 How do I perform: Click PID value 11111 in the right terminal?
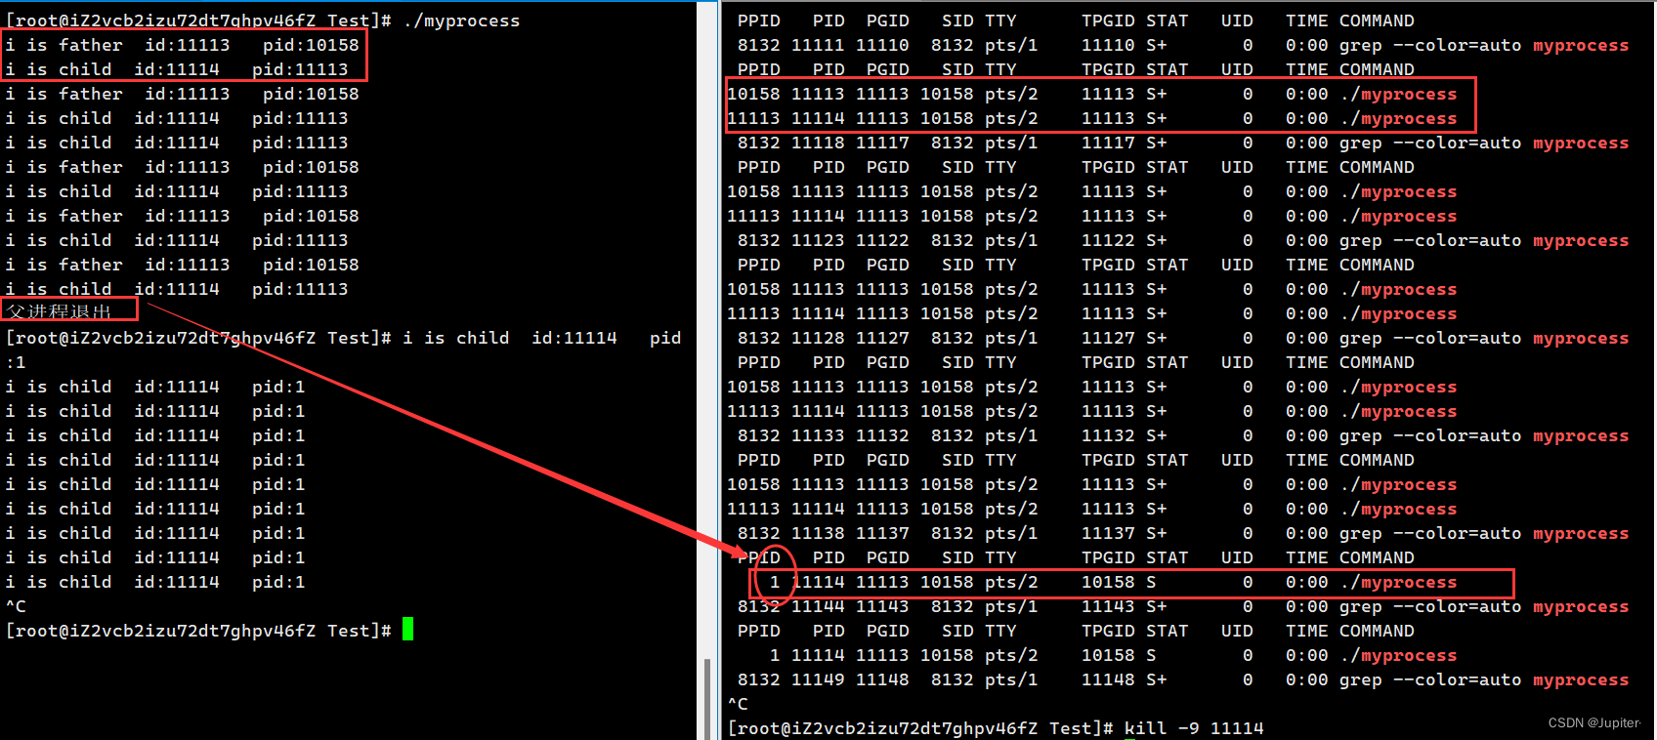point(818,45)
